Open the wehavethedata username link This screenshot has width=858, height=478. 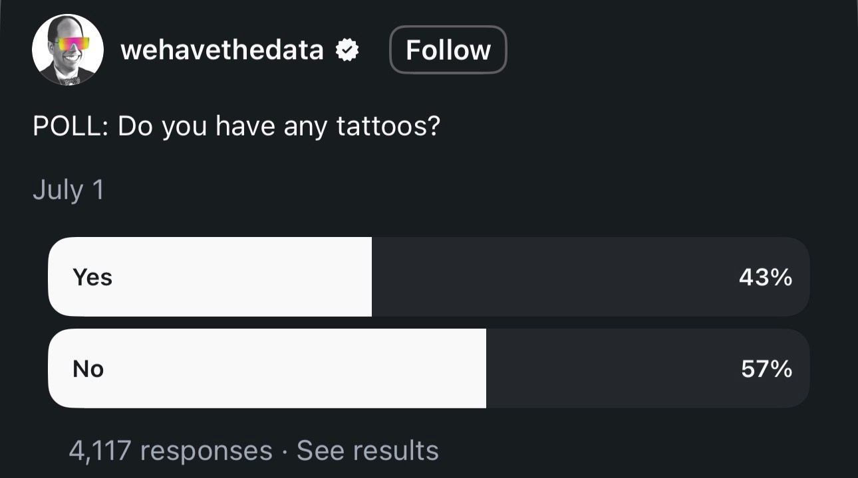tap(222, 50)
